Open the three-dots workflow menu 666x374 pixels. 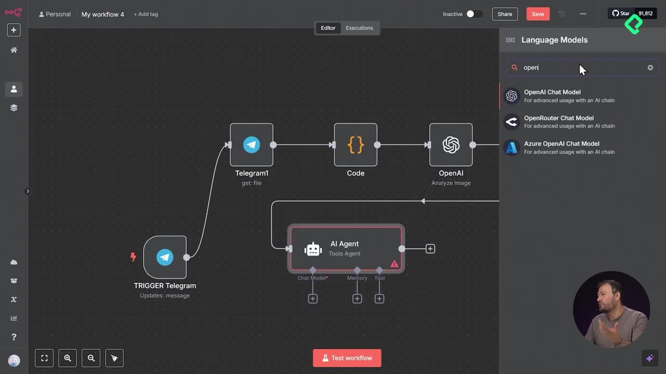(583, 14)
